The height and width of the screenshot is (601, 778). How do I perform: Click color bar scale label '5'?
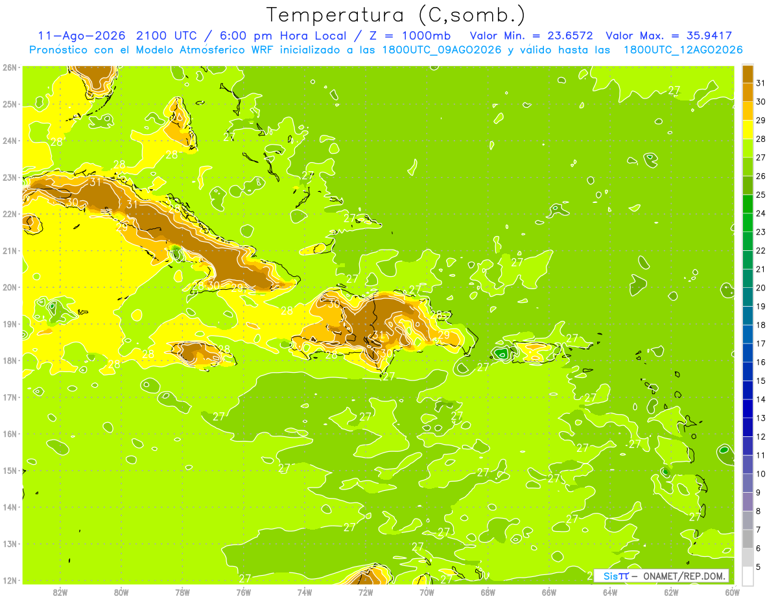click(758, 567)
